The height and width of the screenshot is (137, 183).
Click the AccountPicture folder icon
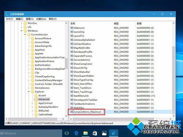coord(32,38)
